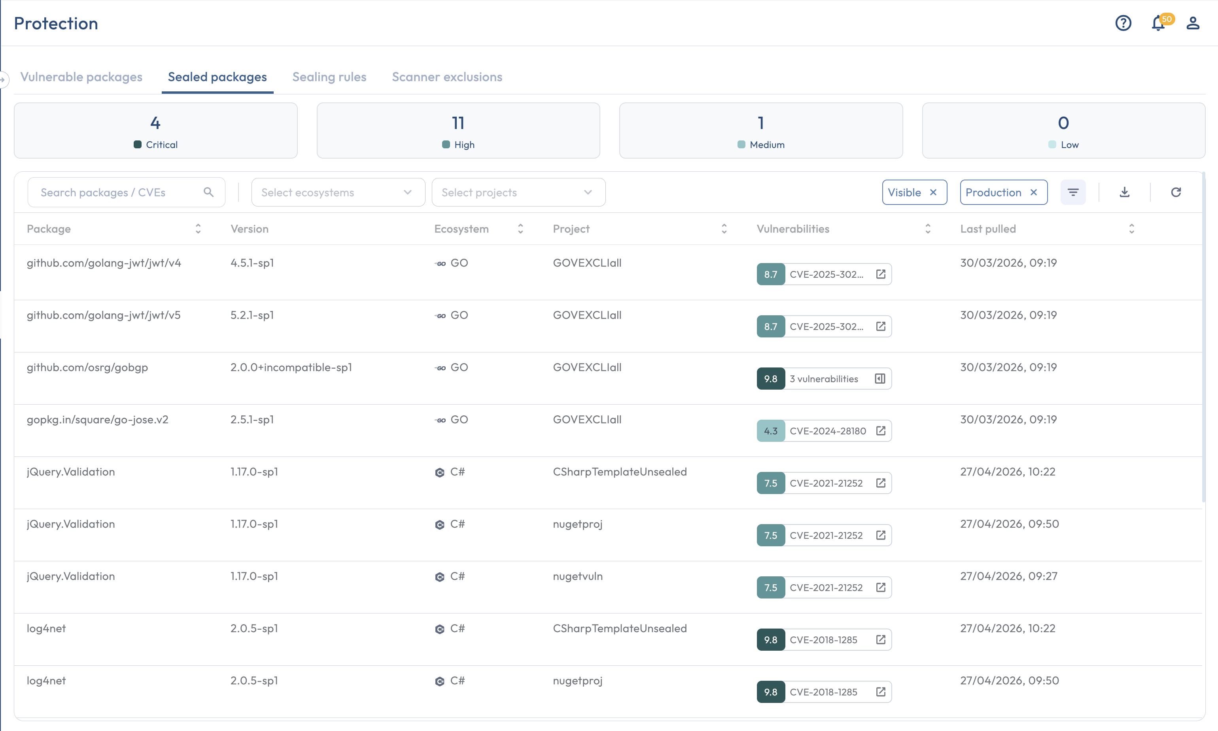Open the Sealing rules tab
The width and height of the screenshot is (1218, 731).
329,77
